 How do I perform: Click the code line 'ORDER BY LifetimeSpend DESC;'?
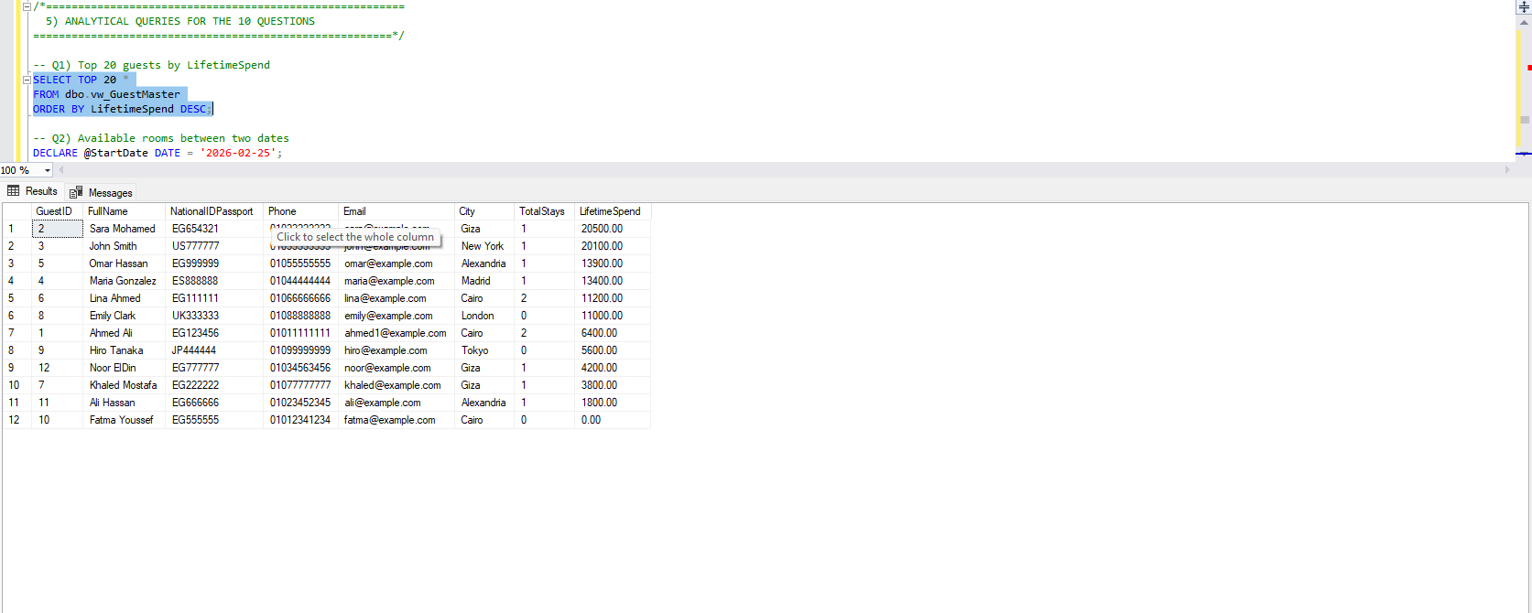point(123,109)
